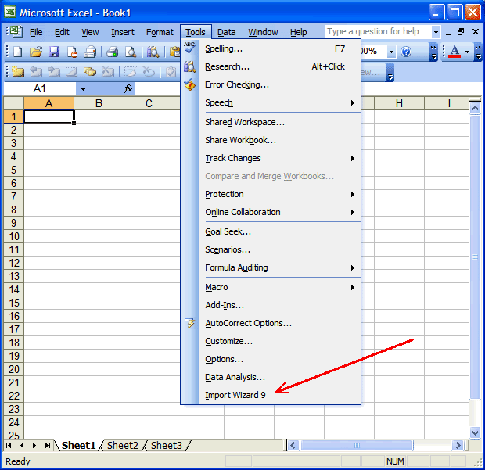Click the fx Insert Function icon
Image resolution: width=485 pixels, height=470 pixels.
128,89
